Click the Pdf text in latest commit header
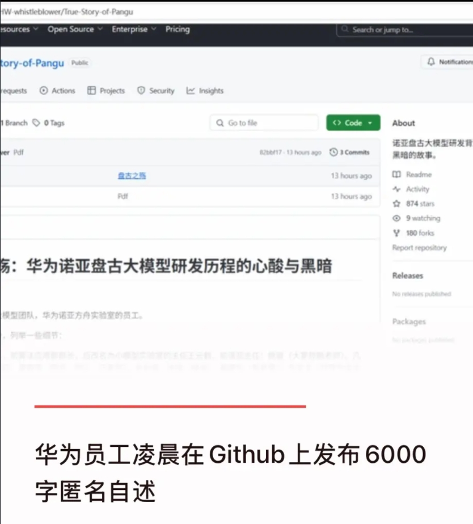The width and height of the screenshot is (473, 524). pyautogui.click(x=18, y=153)
